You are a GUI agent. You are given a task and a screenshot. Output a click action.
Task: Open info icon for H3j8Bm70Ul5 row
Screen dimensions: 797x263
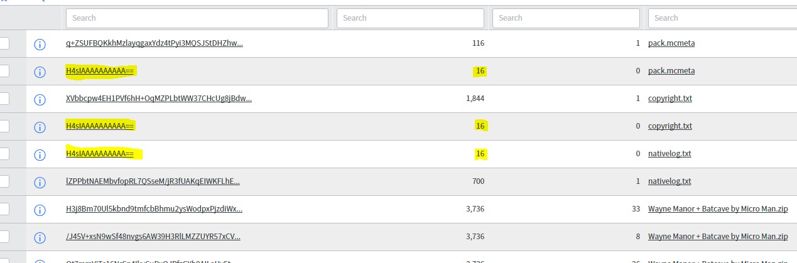(x=40, y=210)
